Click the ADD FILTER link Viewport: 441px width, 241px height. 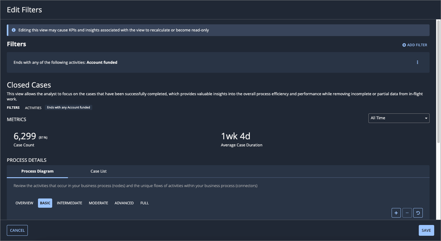click(x=415, y=45)
